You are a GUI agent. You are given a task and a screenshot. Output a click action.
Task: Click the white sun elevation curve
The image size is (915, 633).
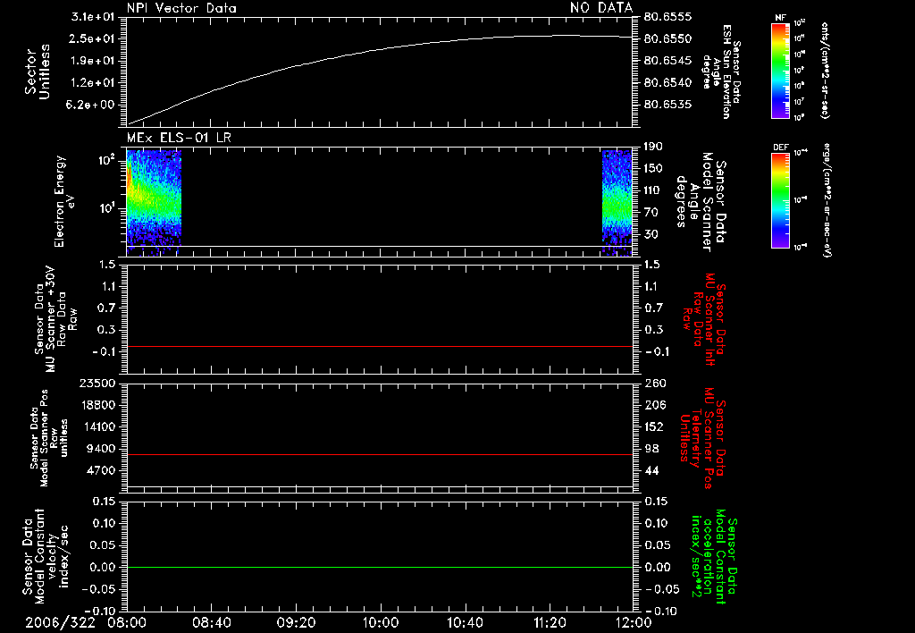[x=379, y=50]
